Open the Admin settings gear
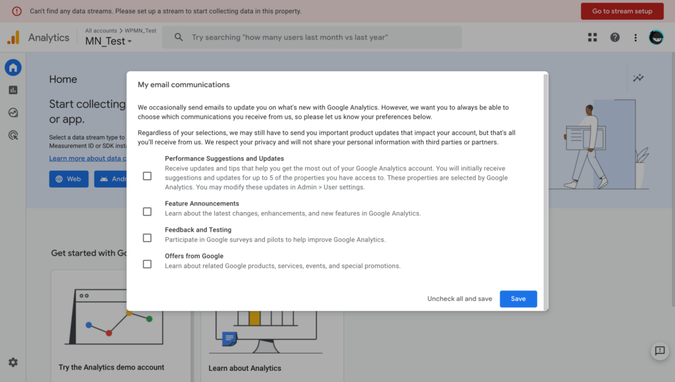Image resolution: width=675 pixels, height=382 pixels. pos(13,362)
